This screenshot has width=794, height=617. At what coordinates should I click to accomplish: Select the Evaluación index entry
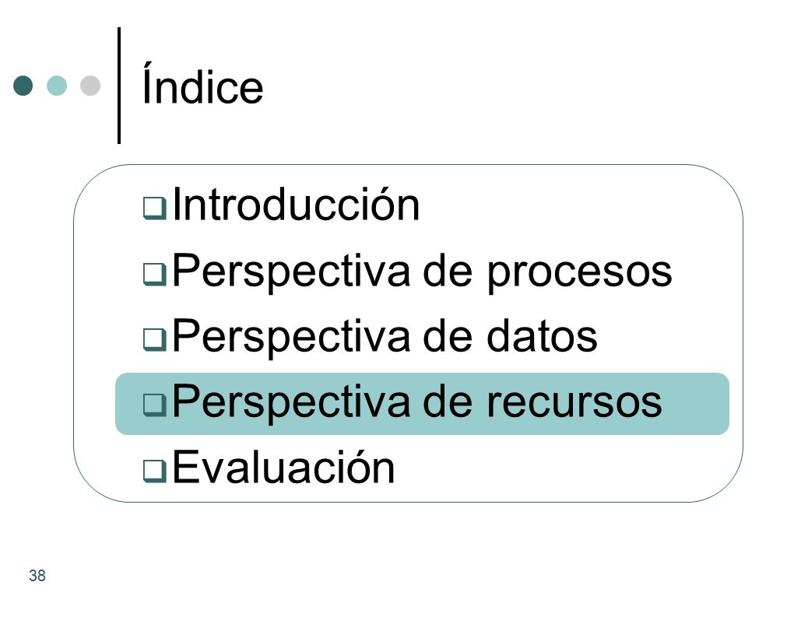283,467
